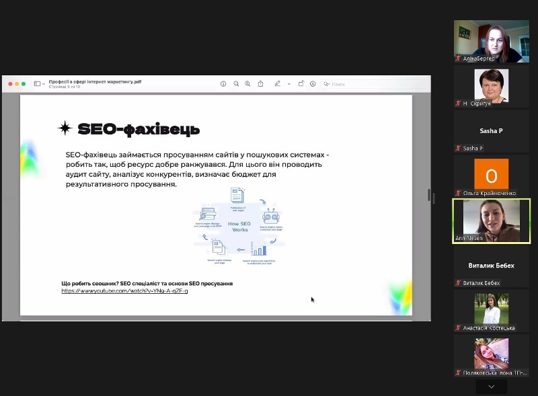
Task: Show more participants with the down chevron
Action: pos(492,387)
